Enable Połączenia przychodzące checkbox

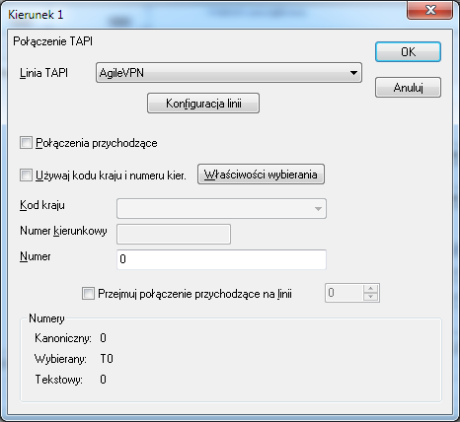click(26, 143)
